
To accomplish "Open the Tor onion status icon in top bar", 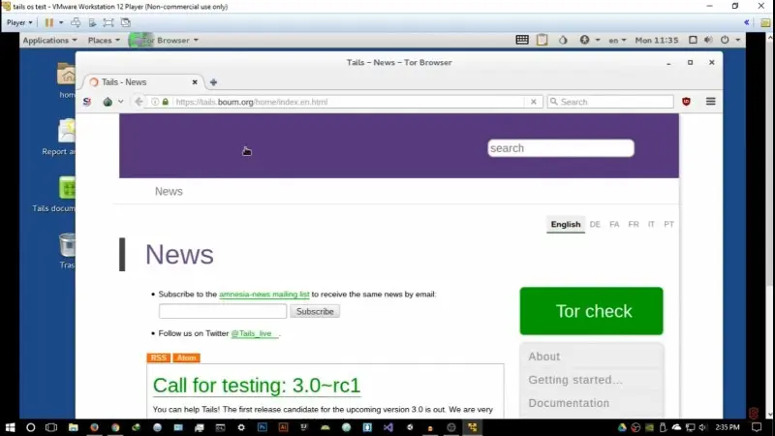I will (x=563, y=40).
